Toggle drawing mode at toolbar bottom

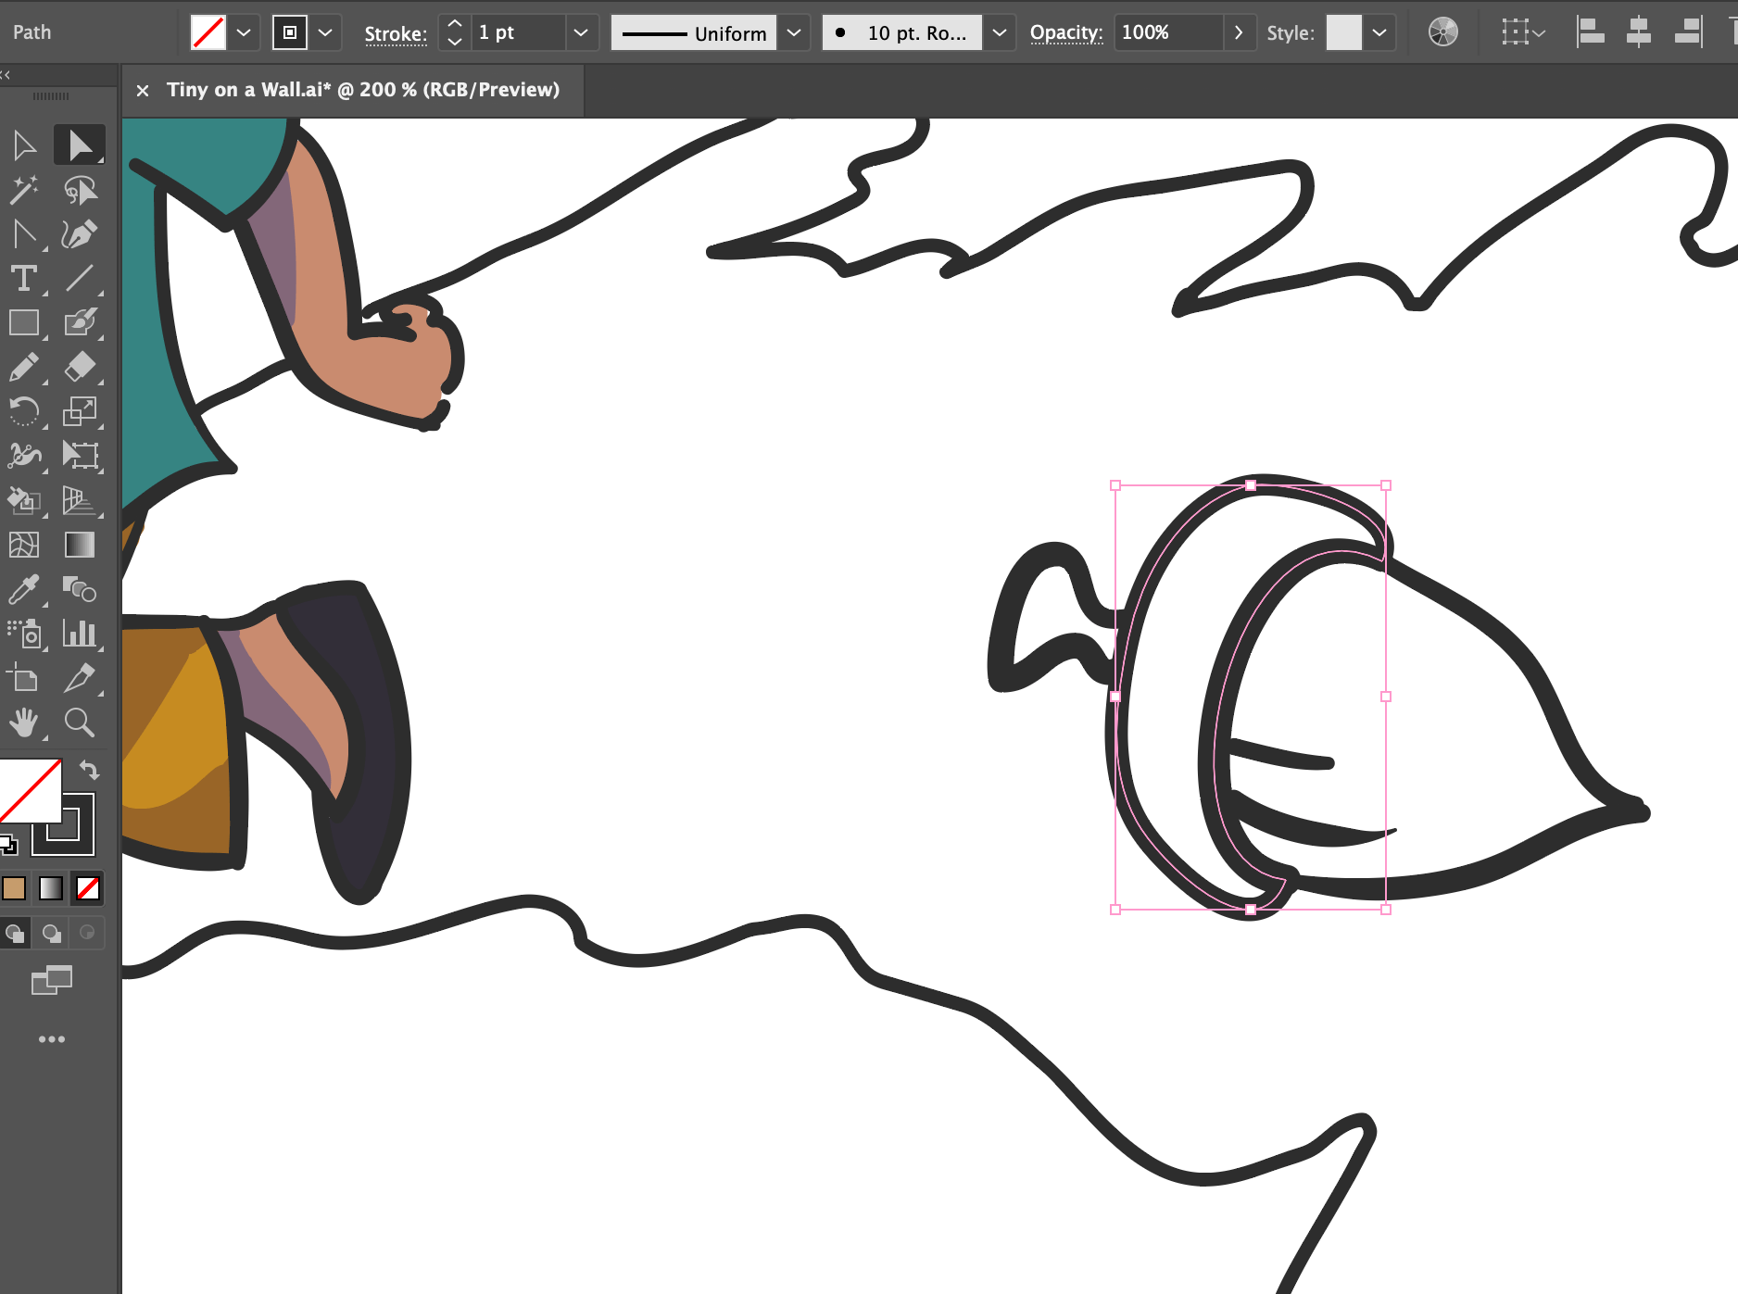click(16, 933)
